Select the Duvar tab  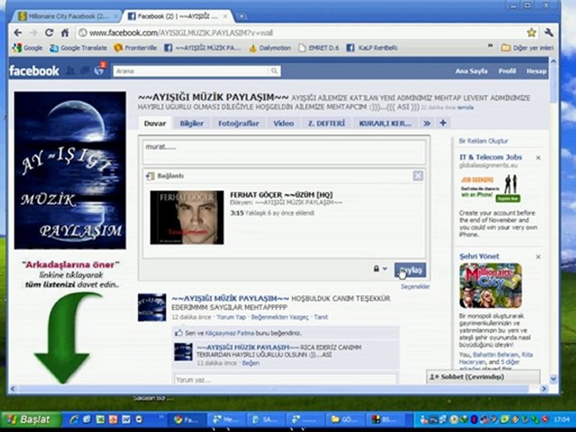click(x=155, y=124)
